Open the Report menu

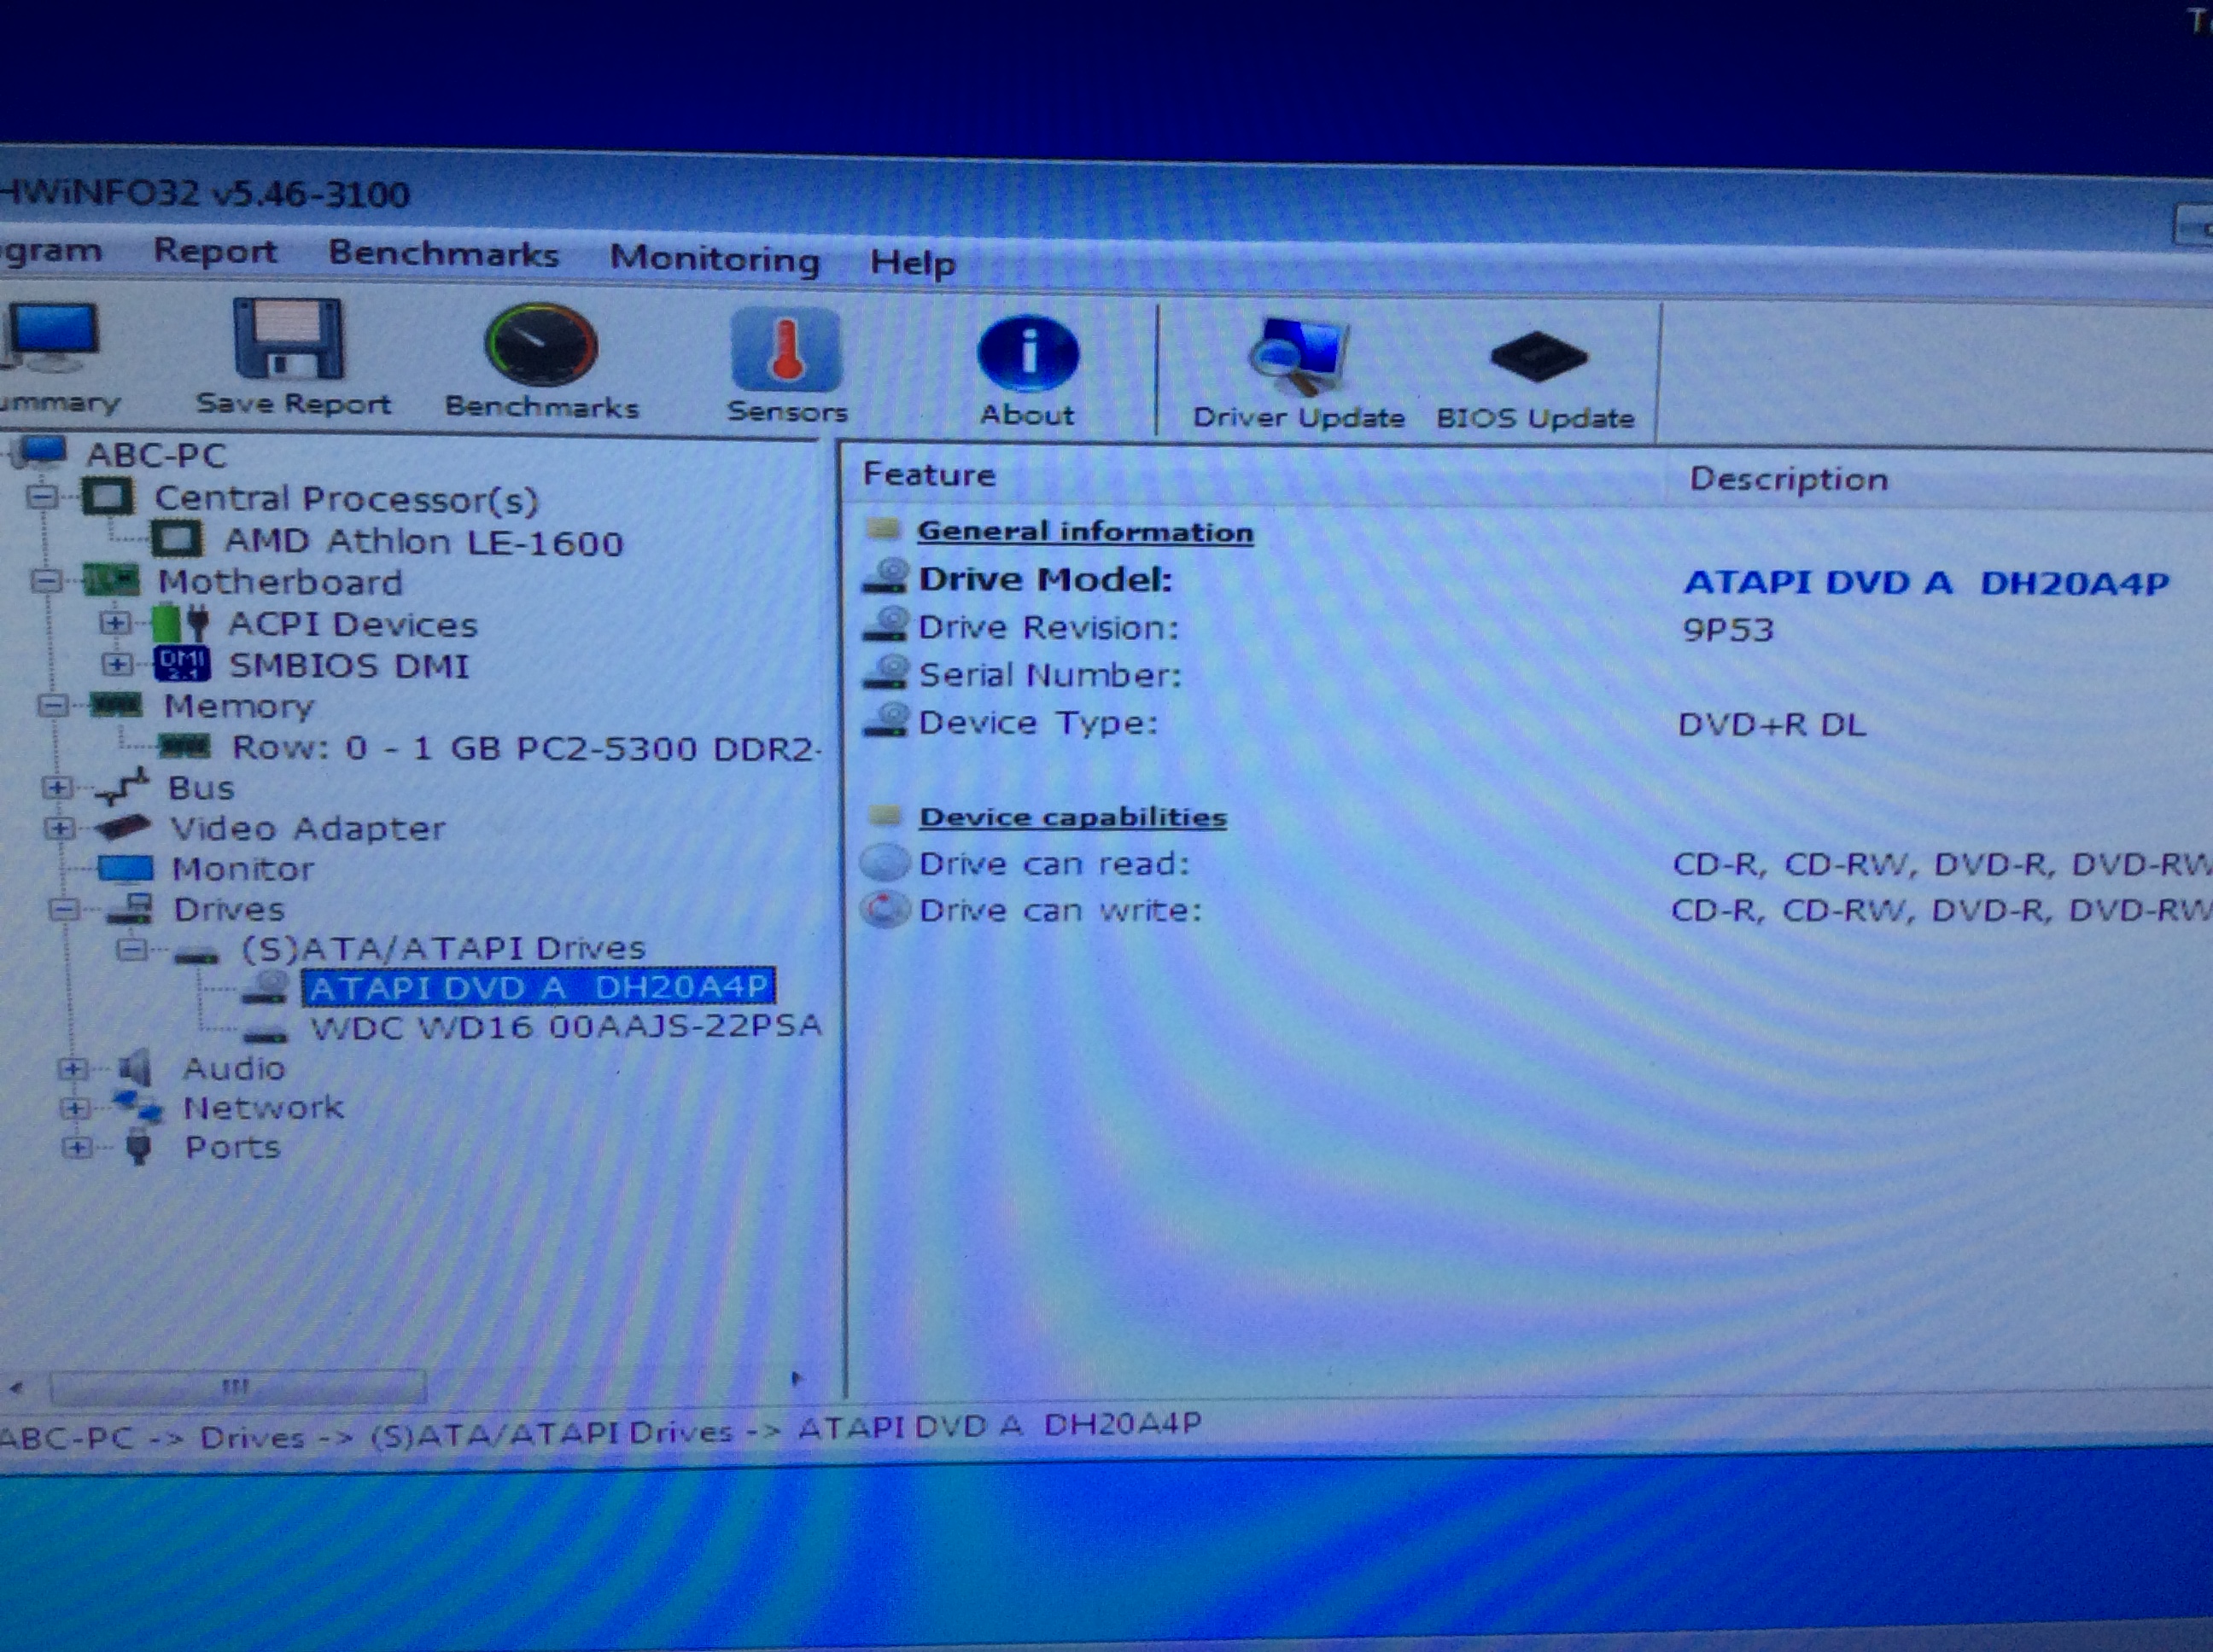click(214, 250)
